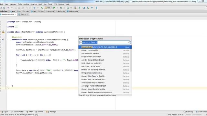Select Single-element annotation result

pyautogui.click(x=105, y=57)
